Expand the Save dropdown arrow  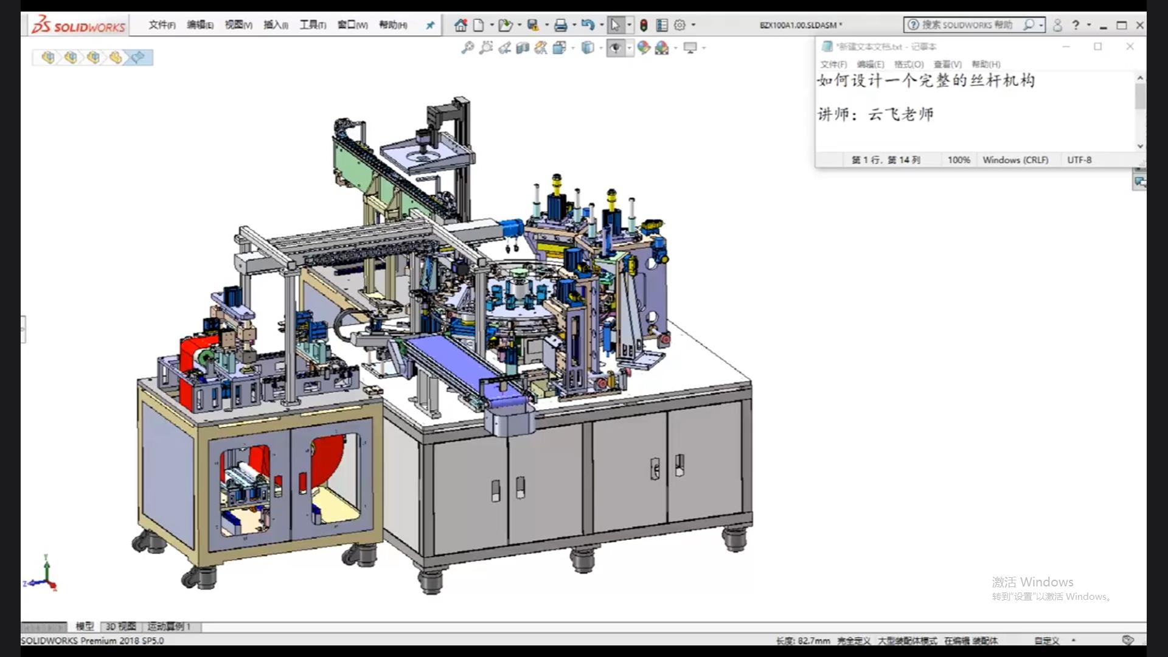[546, 25]
